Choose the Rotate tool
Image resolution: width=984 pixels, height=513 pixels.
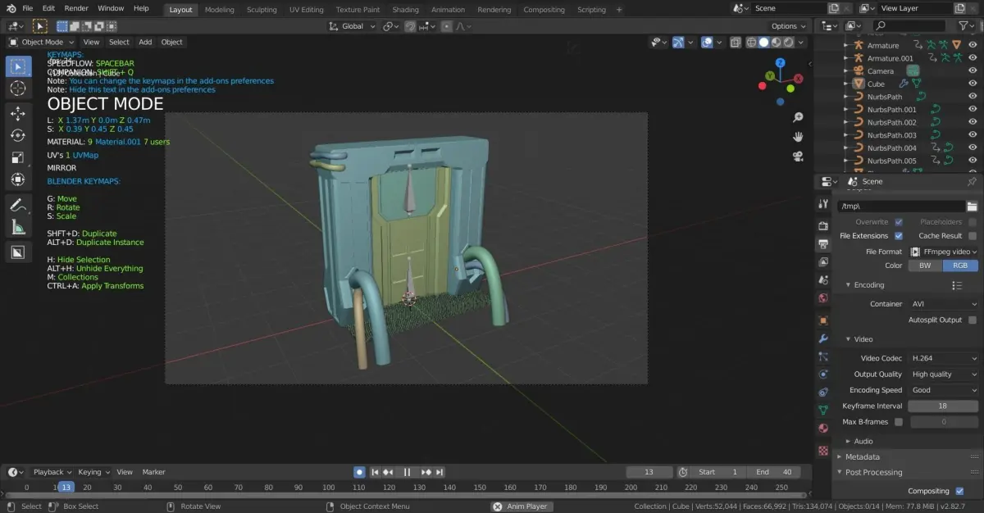click(17, 135)
